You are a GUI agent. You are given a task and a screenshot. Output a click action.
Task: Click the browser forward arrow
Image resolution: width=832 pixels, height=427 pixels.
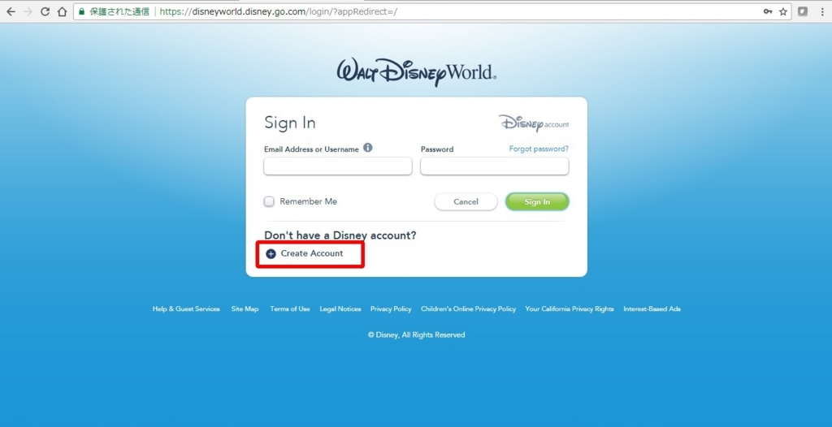click(28, 11)
